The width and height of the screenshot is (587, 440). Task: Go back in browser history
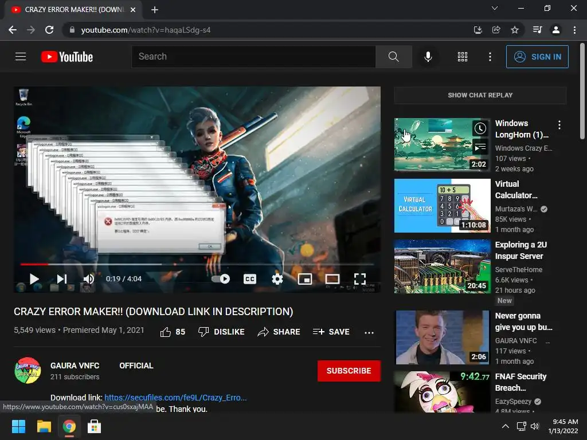point(13,30)
